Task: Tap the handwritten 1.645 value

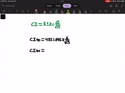Action: (57, 40)
